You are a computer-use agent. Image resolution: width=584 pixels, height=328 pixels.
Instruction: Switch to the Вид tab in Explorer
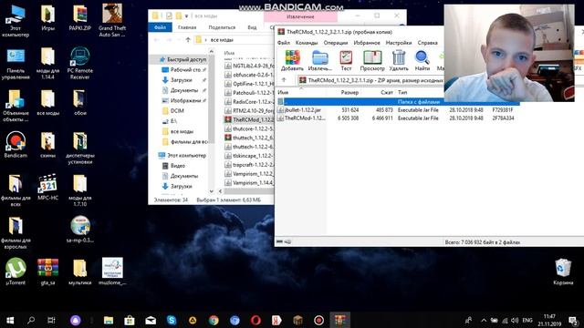point(252,27)
